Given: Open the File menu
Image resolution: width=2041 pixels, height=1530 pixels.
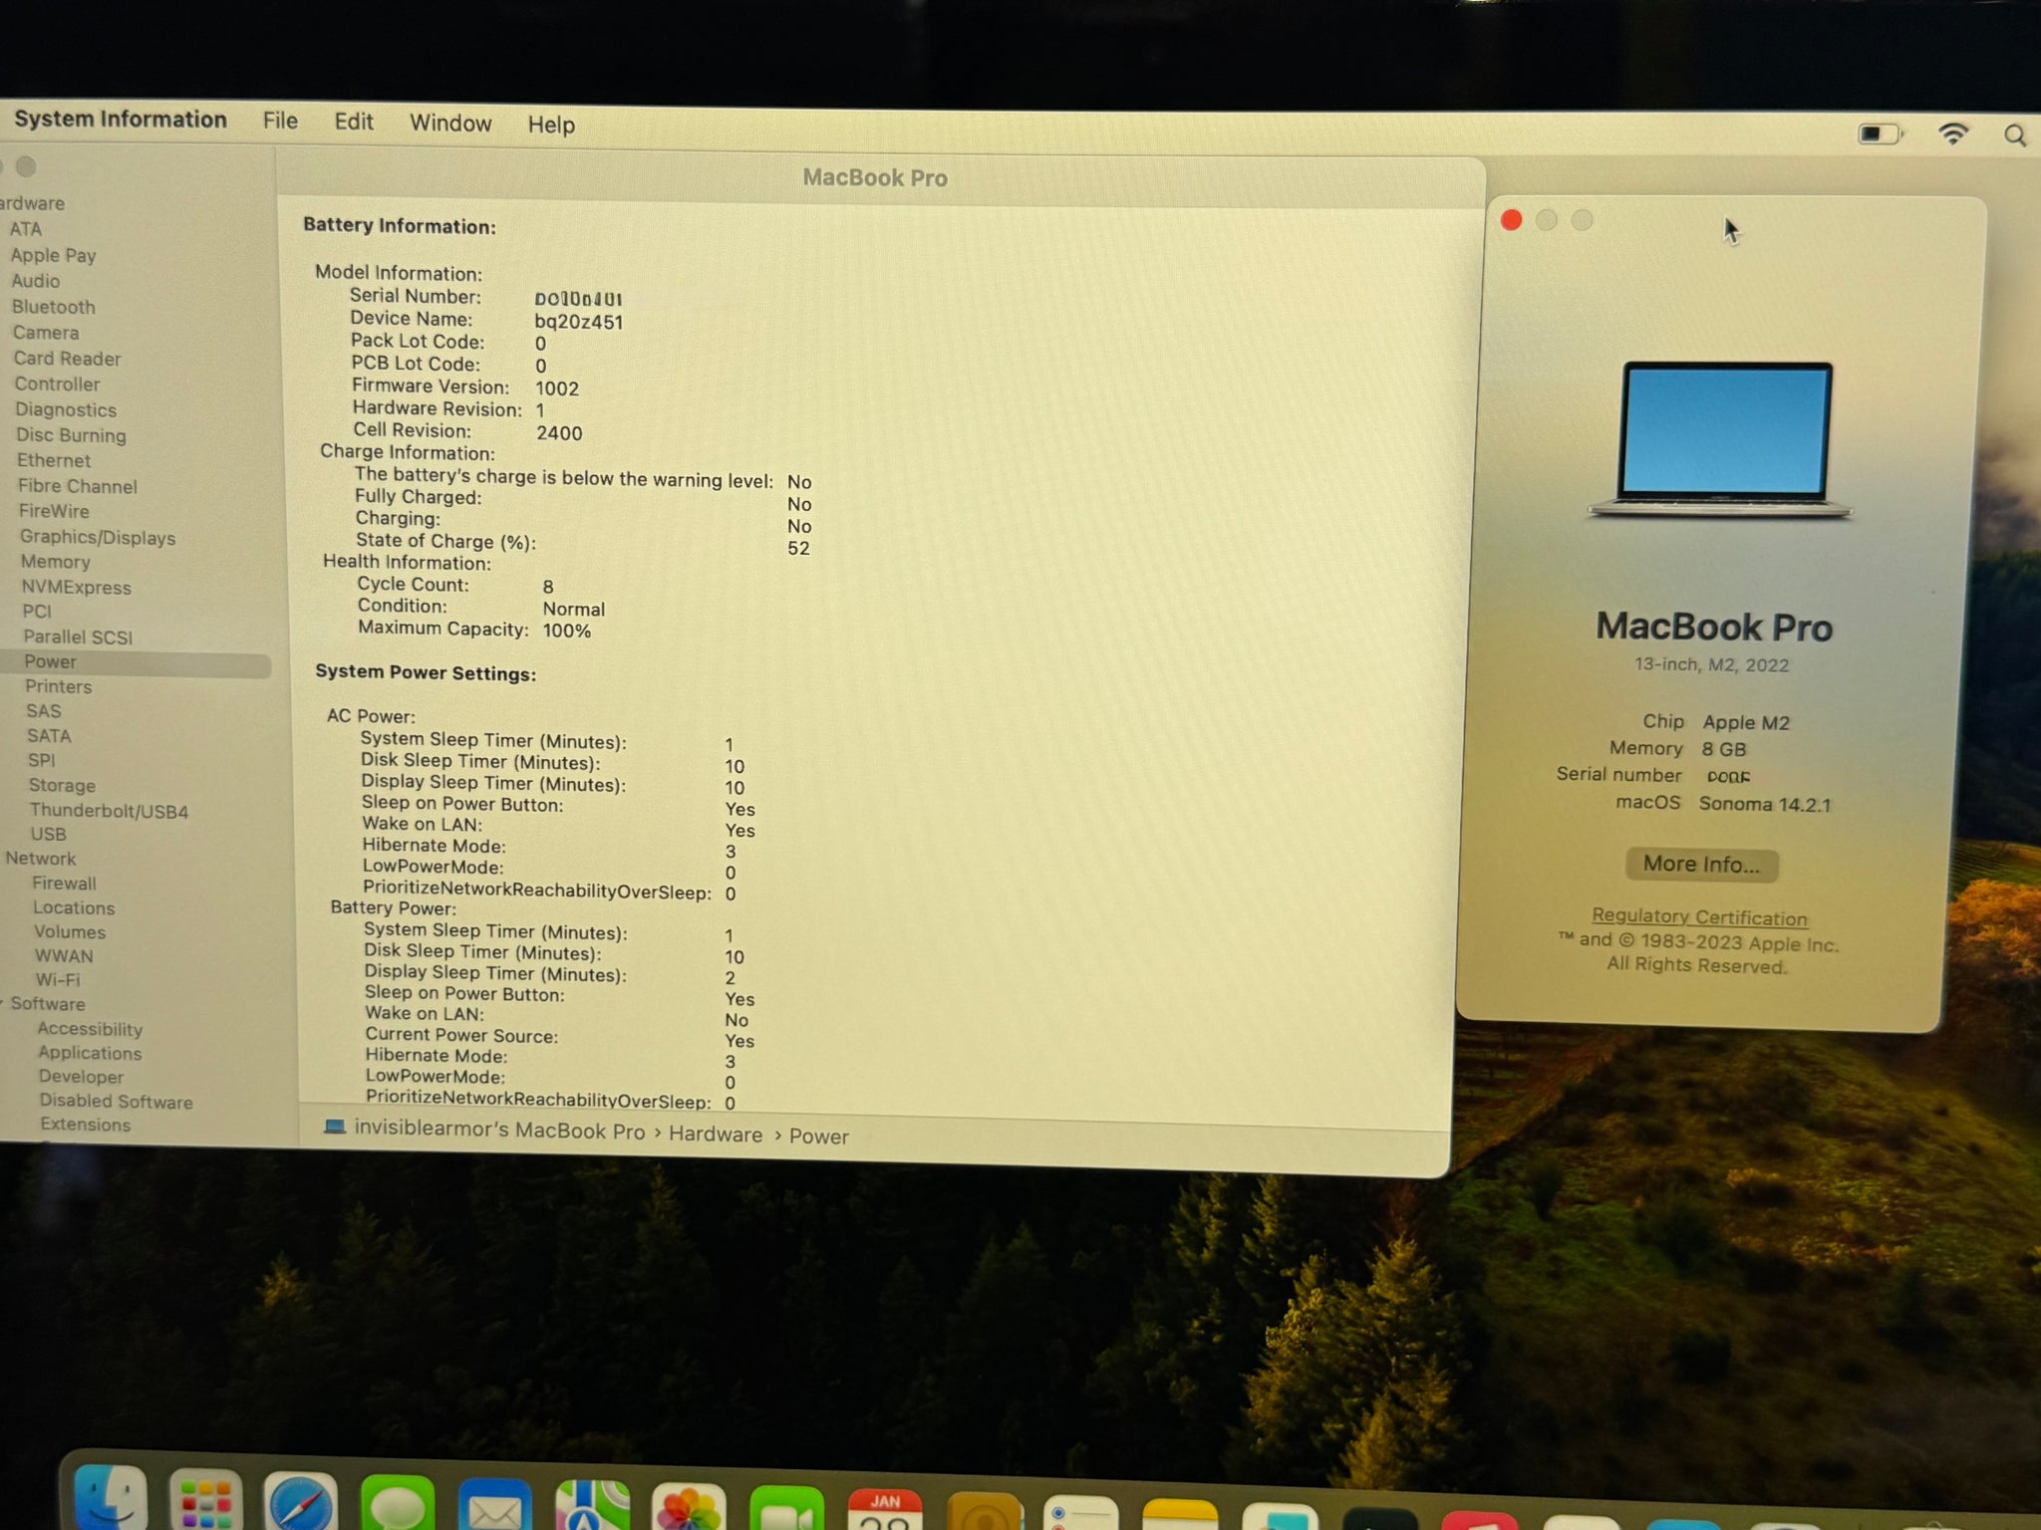Looking at the screenshot, I should tap(280, 121).
